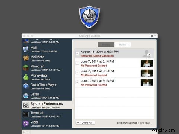Open the gear settings menu in title bar
The width and height of the screenshot is (179, 134).
(153, 36)
